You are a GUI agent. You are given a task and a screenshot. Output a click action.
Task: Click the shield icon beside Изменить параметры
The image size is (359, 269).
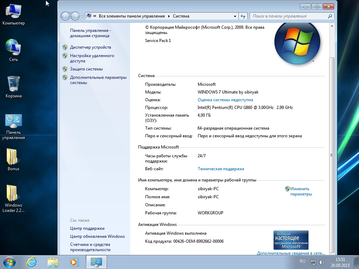287,189
